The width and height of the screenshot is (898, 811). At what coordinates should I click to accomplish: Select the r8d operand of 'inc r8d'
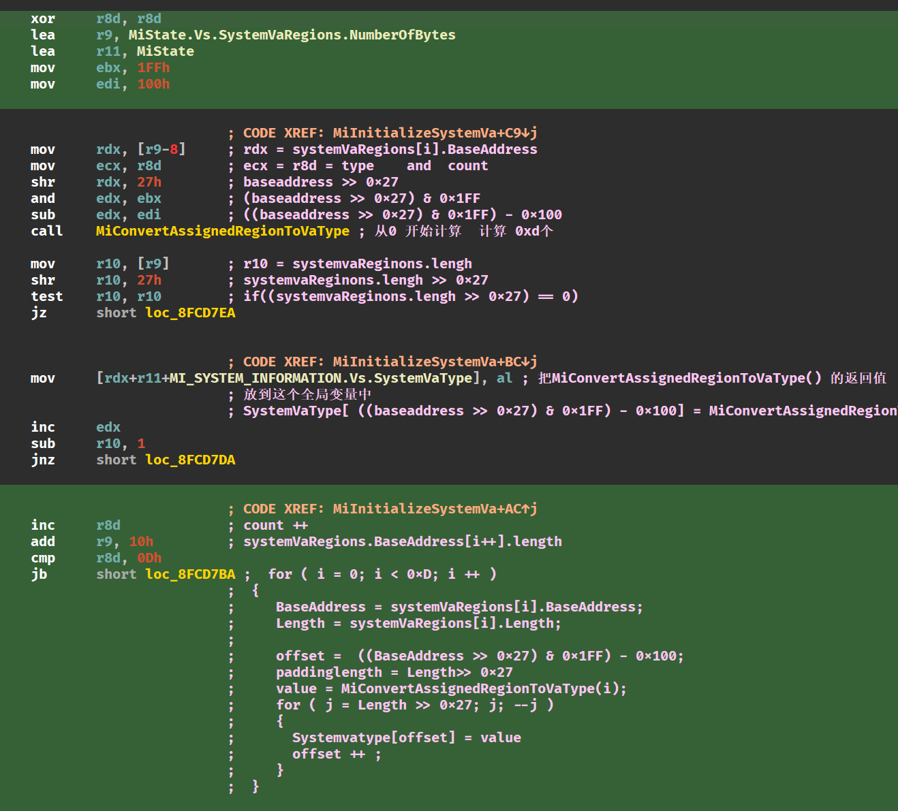[108, 525]
